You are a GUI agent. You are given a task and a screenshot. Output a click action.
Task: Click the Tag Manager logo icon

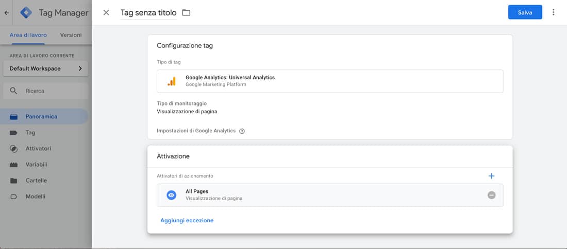(x=26, y=13)
